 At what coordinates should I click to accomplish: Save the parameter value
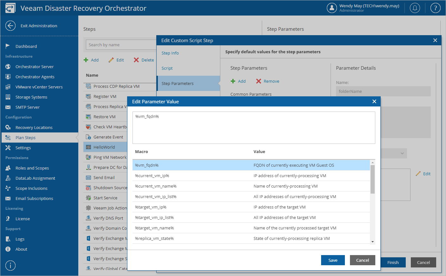[333, 260]
